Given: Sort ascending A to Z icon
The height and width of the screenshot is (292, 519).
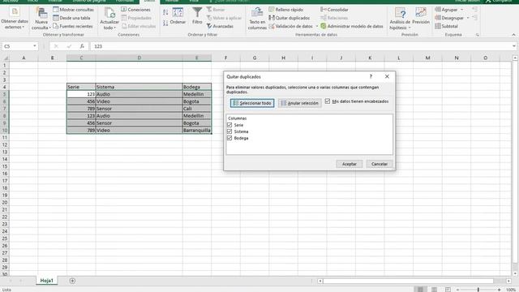Looking at the screenshot, I should pyautogui.click(x=165, y=12).
